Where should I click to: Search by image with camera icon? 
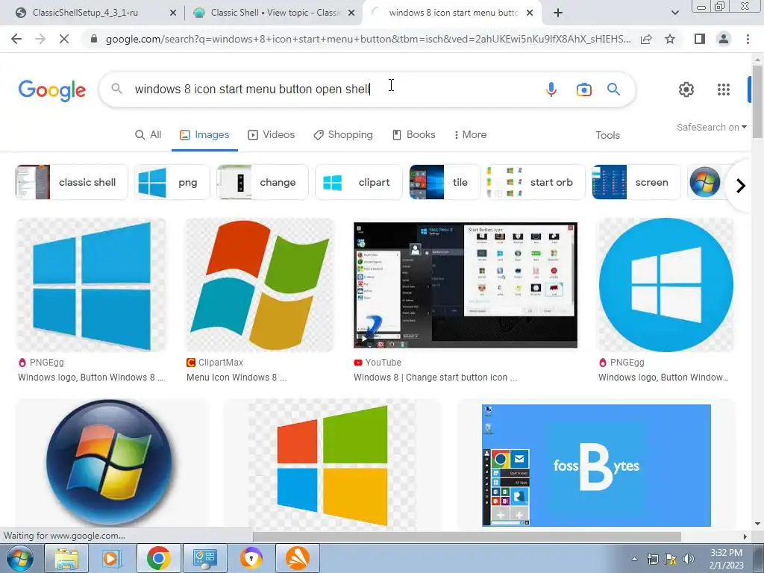(x=583, y=90)
